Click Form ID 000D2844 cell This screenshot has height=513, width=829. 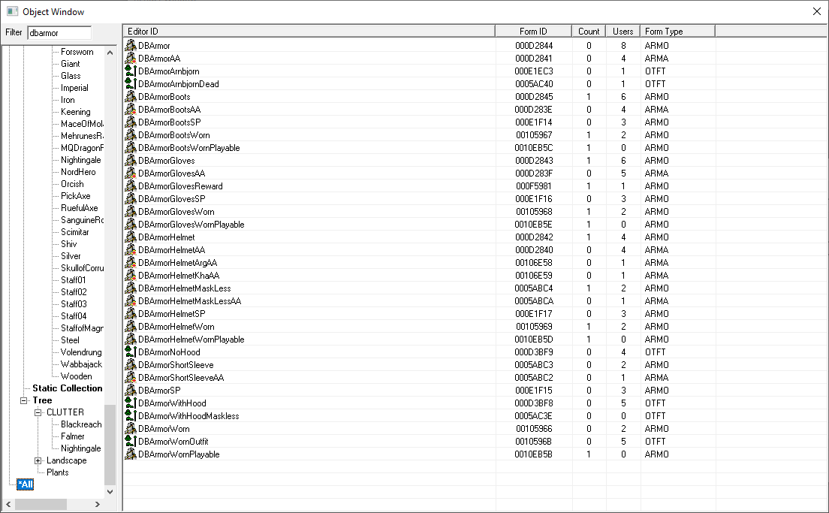click(x=534, y=46)
